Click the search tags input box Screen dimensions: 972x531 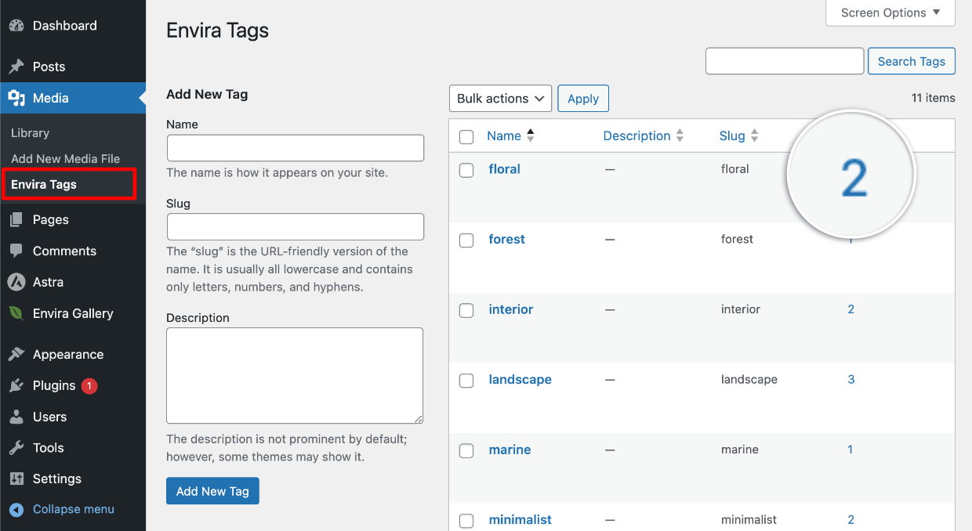click(785, 61)
